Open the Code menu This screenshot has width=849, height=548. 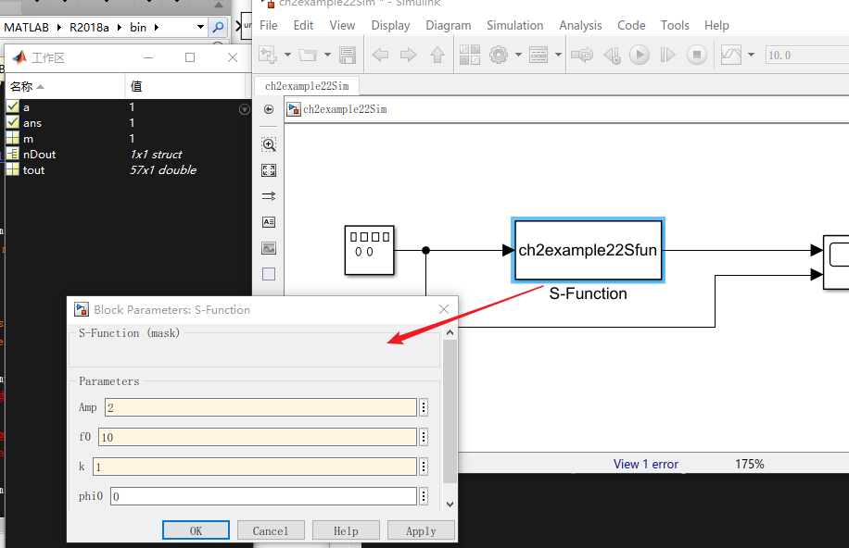(631, 25)
